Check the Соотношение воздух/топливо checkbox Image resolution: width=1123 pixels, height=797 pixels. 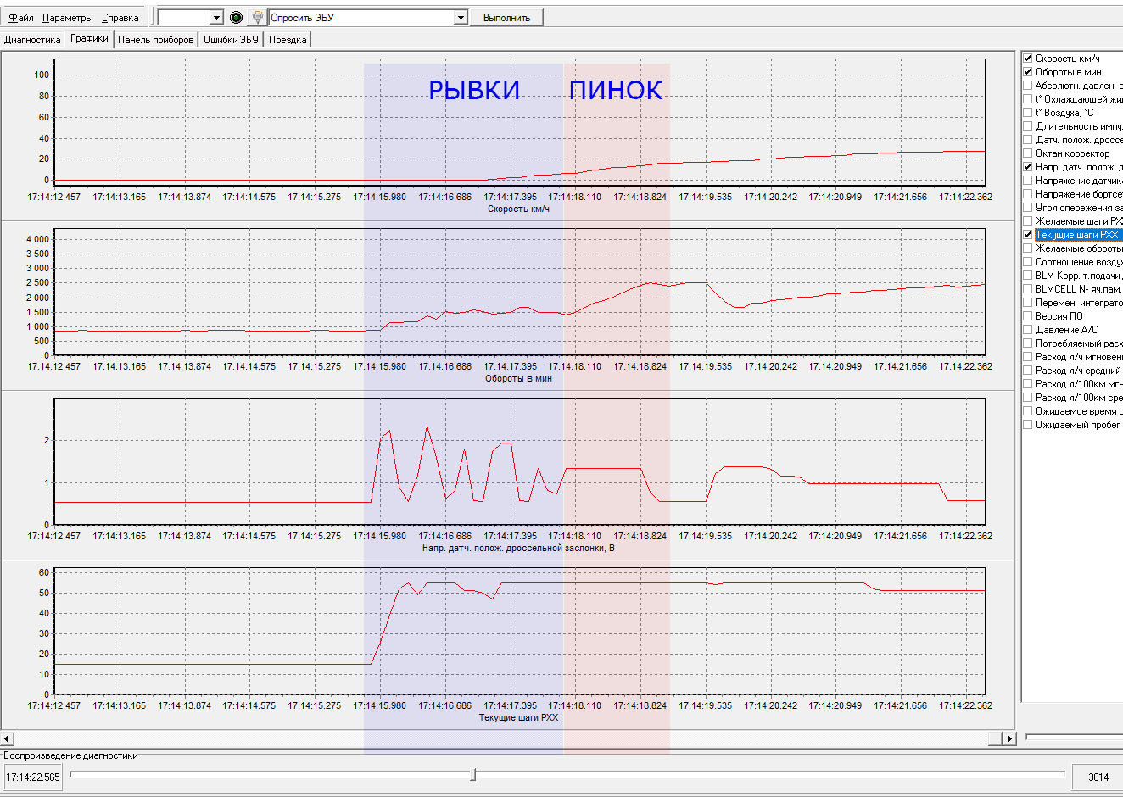pyautogui.click(x=1027, y=262)
